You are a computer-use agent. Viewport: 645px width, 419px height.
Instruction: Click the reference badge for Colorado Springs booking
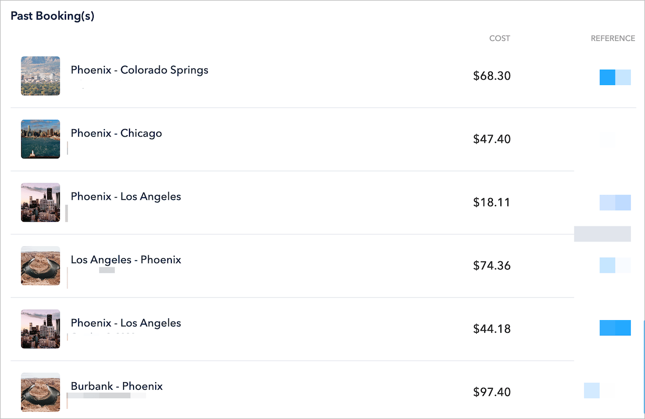click(x=615, y=77)
